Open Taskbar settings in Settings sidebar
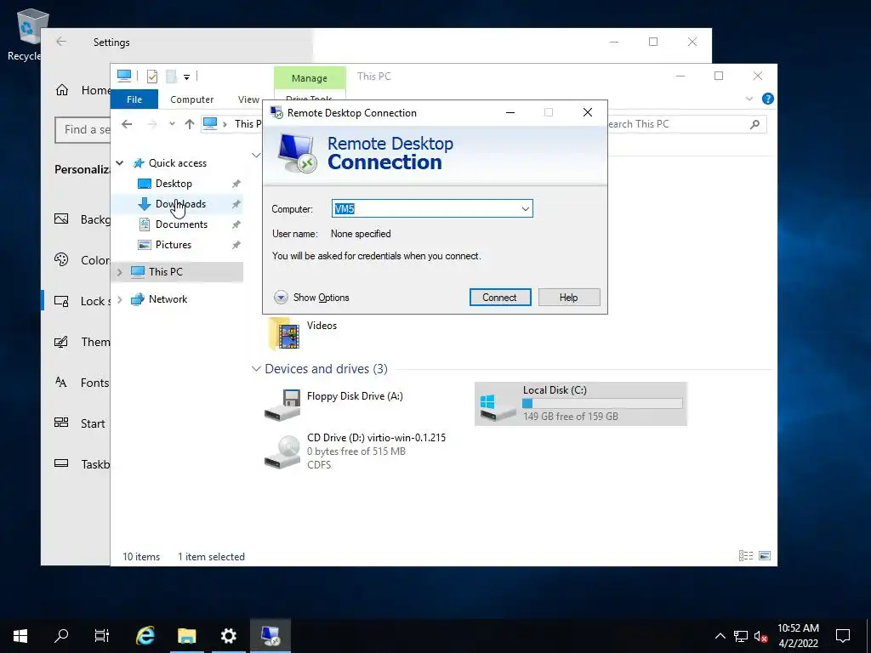Image resolution: width=871 pixels, height=653 pixels. pyautogui.click(x=83, y=463)
